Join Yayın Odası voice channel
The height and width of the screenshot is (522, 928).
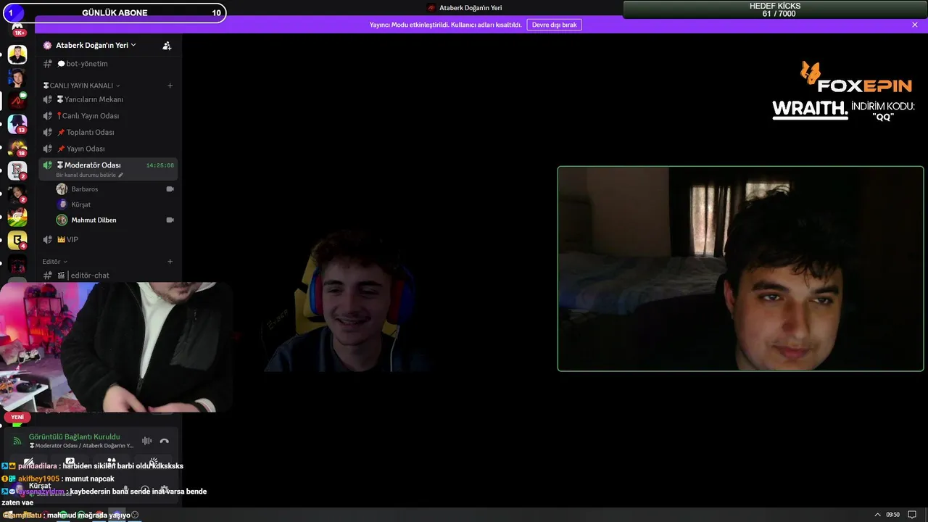point(107,149)
